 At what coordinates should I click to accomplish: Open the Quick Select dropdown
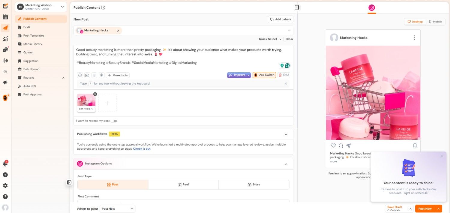(x=270, y=39)
